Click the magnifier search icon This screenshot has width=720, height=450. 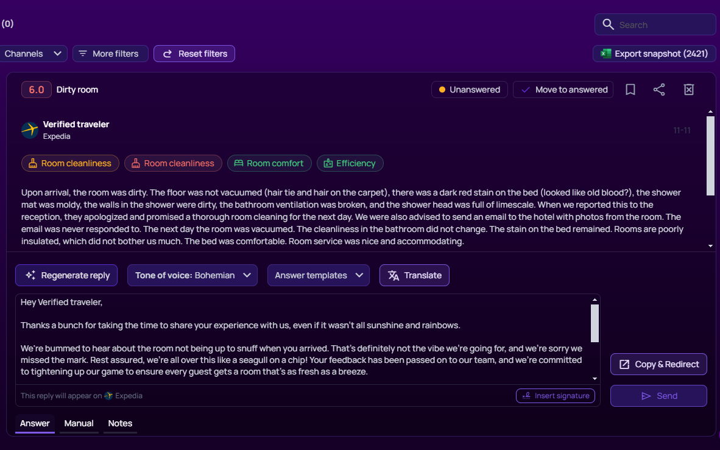coord(608,24)
